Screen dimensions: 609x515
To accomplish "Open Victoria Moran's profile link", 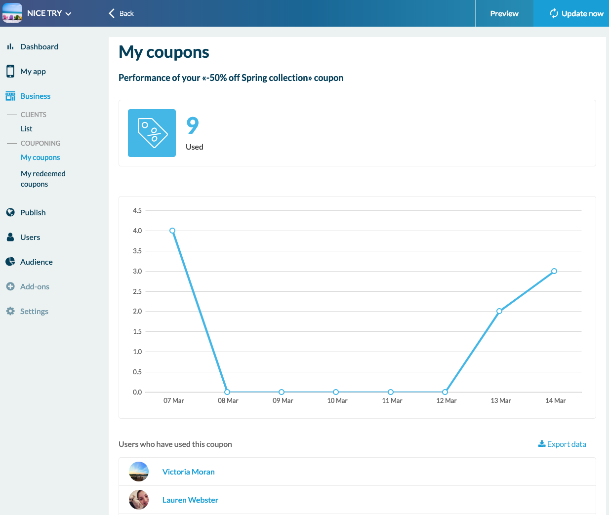I will [x=189, y=472].
